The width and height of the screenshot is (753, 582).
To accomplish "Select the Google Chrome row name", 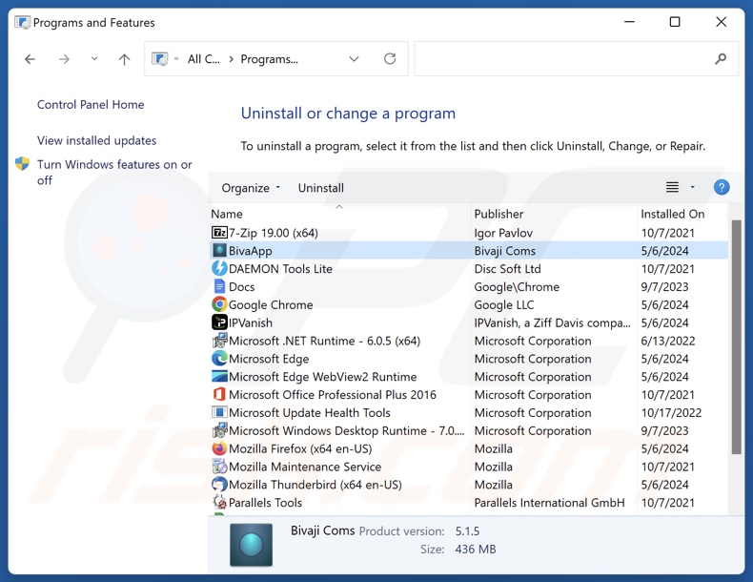I will (x=271, y=304).
